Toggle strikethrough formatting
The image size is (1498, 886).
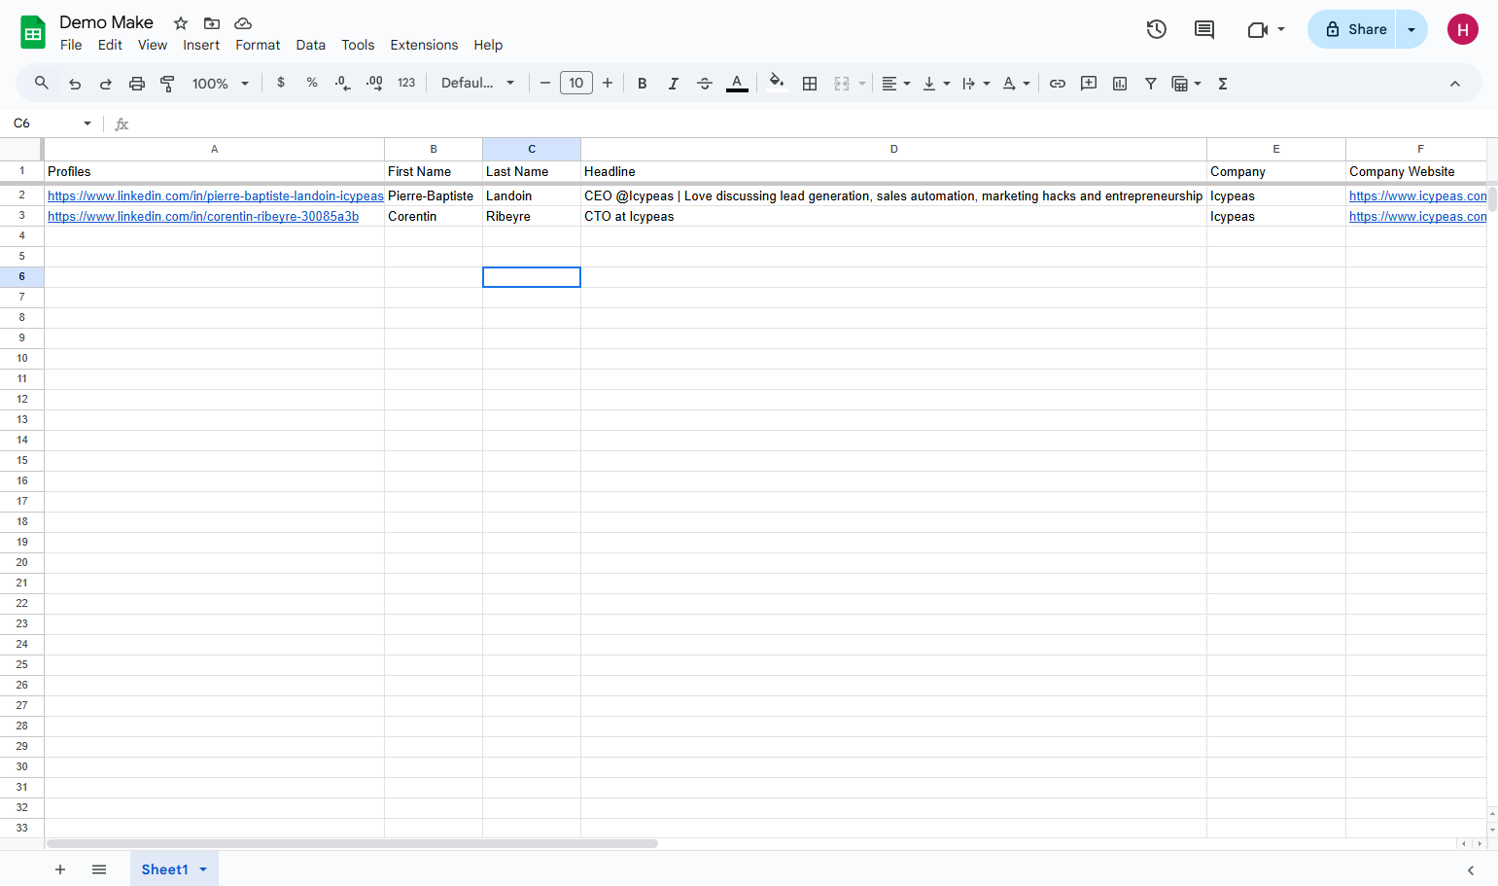(705, 84)
